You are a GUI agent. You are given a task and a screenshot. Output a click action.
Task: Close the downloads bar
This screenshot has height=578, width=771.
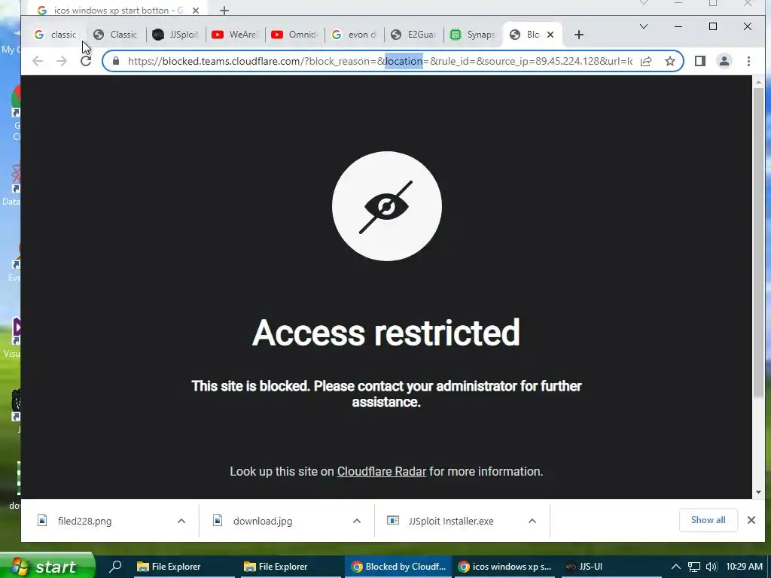[751, 520]
